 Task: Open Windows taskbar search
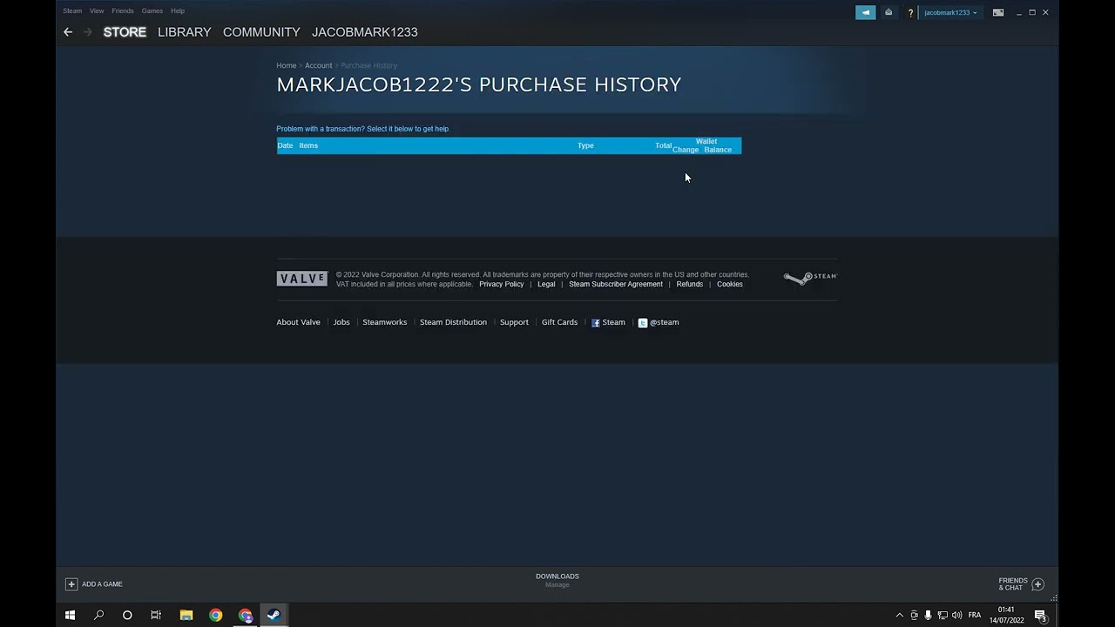click(x=98, y=615)
